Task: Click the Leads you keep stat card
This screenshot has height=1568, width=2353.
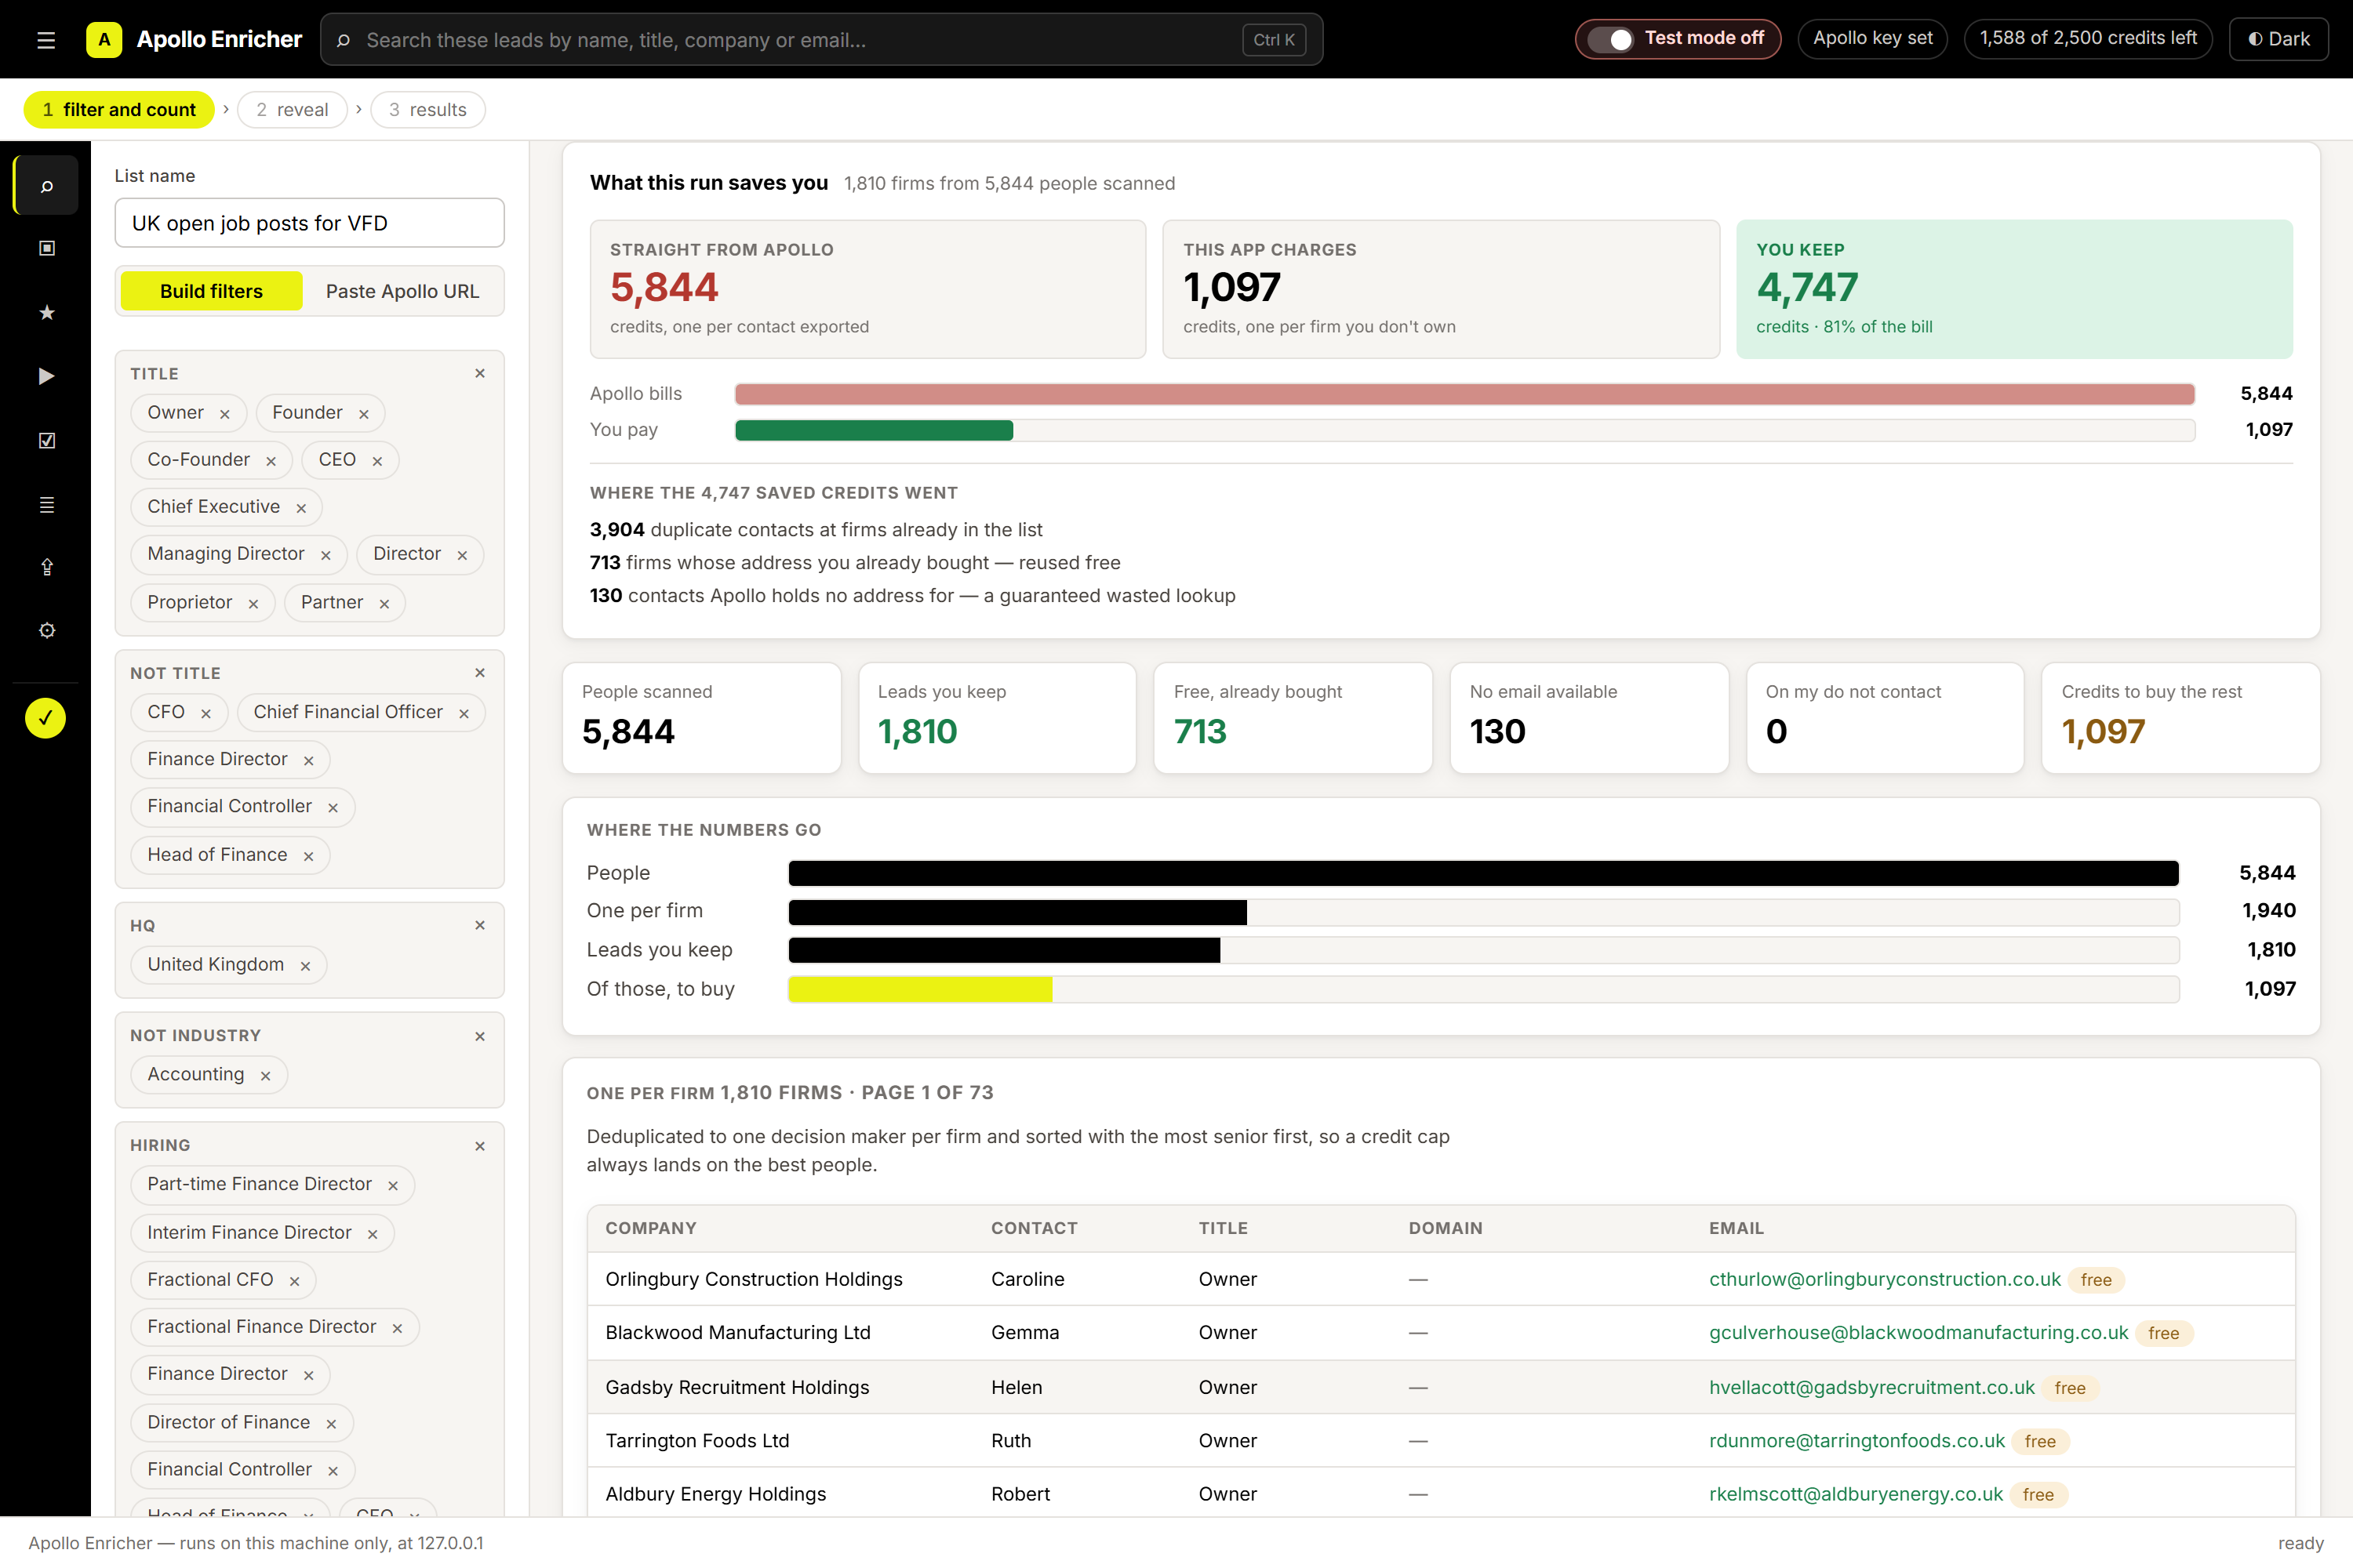Action: tap(996, 718)
